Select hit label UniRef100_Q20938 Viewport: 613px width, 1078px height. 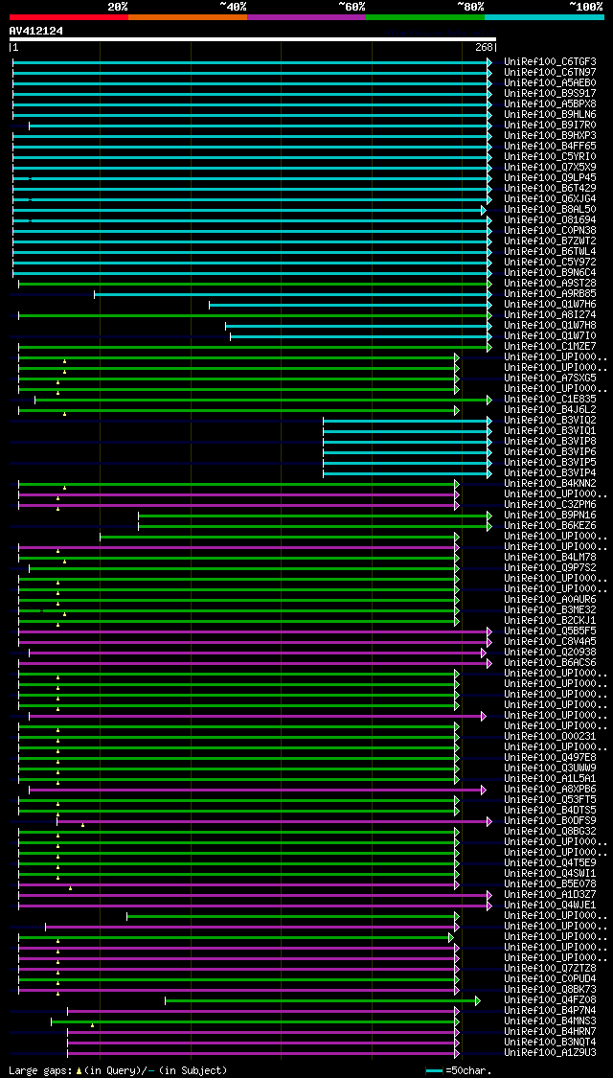click(x=550, y=652)
